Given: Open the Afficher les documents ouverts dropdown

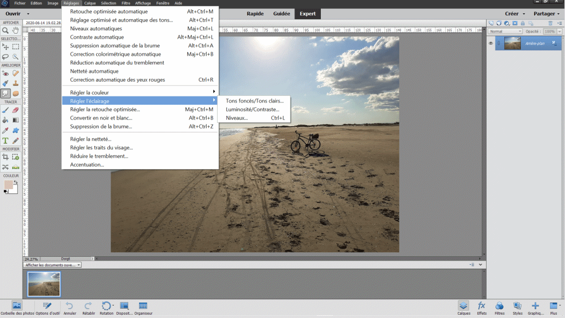Looking at the screenshot, I should pos(54,265).
